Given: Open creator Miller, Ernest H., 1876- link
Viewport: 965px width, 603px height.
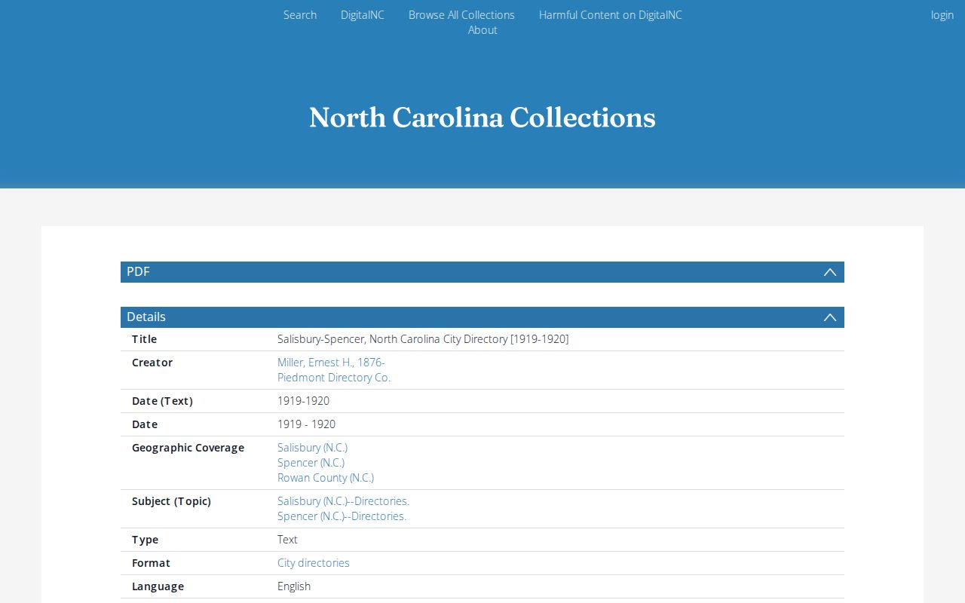Looking at the screenshot, I should coord(331,363).
